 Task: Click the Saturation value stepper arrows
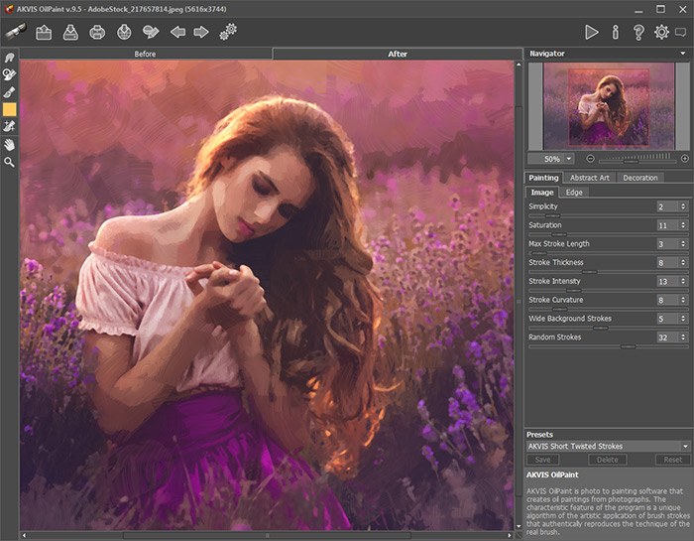pyautogui.click(x=683, y=225)
